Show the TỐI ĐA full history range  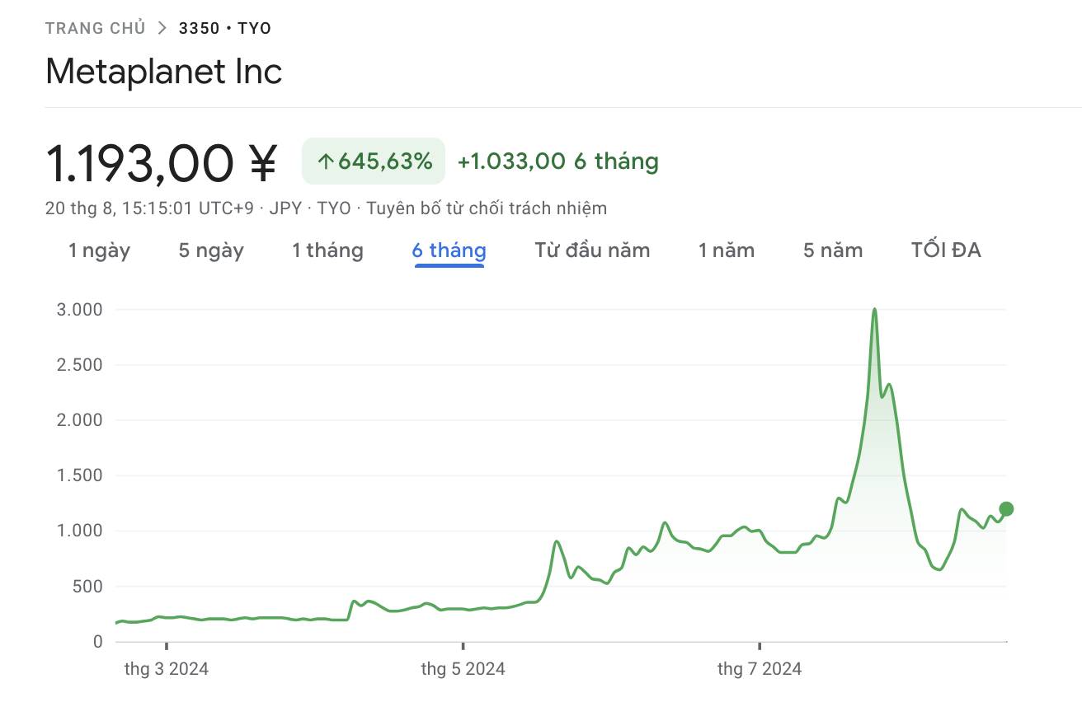tap(946, 250)
